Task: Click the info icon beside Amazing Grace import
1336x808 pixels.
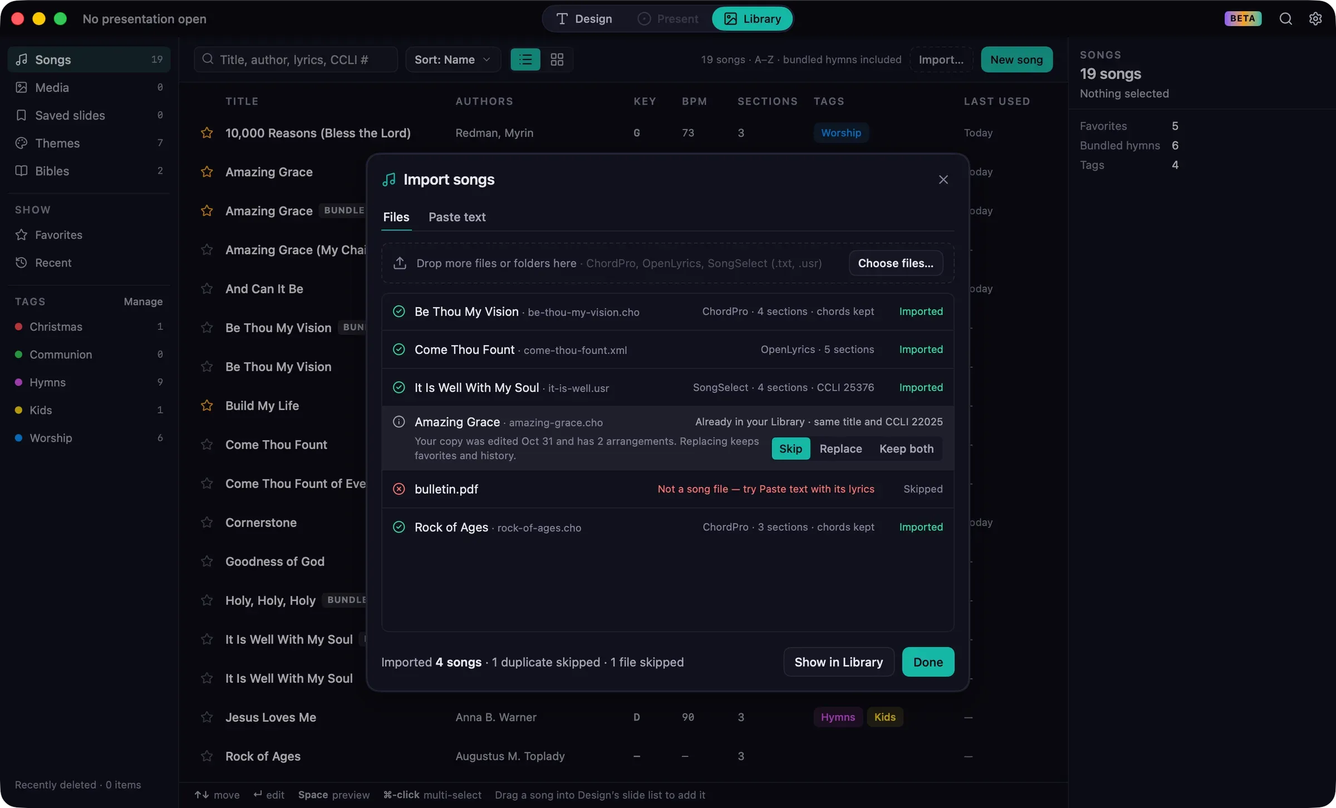Action: pyautogui.click(x=399, y=422)
